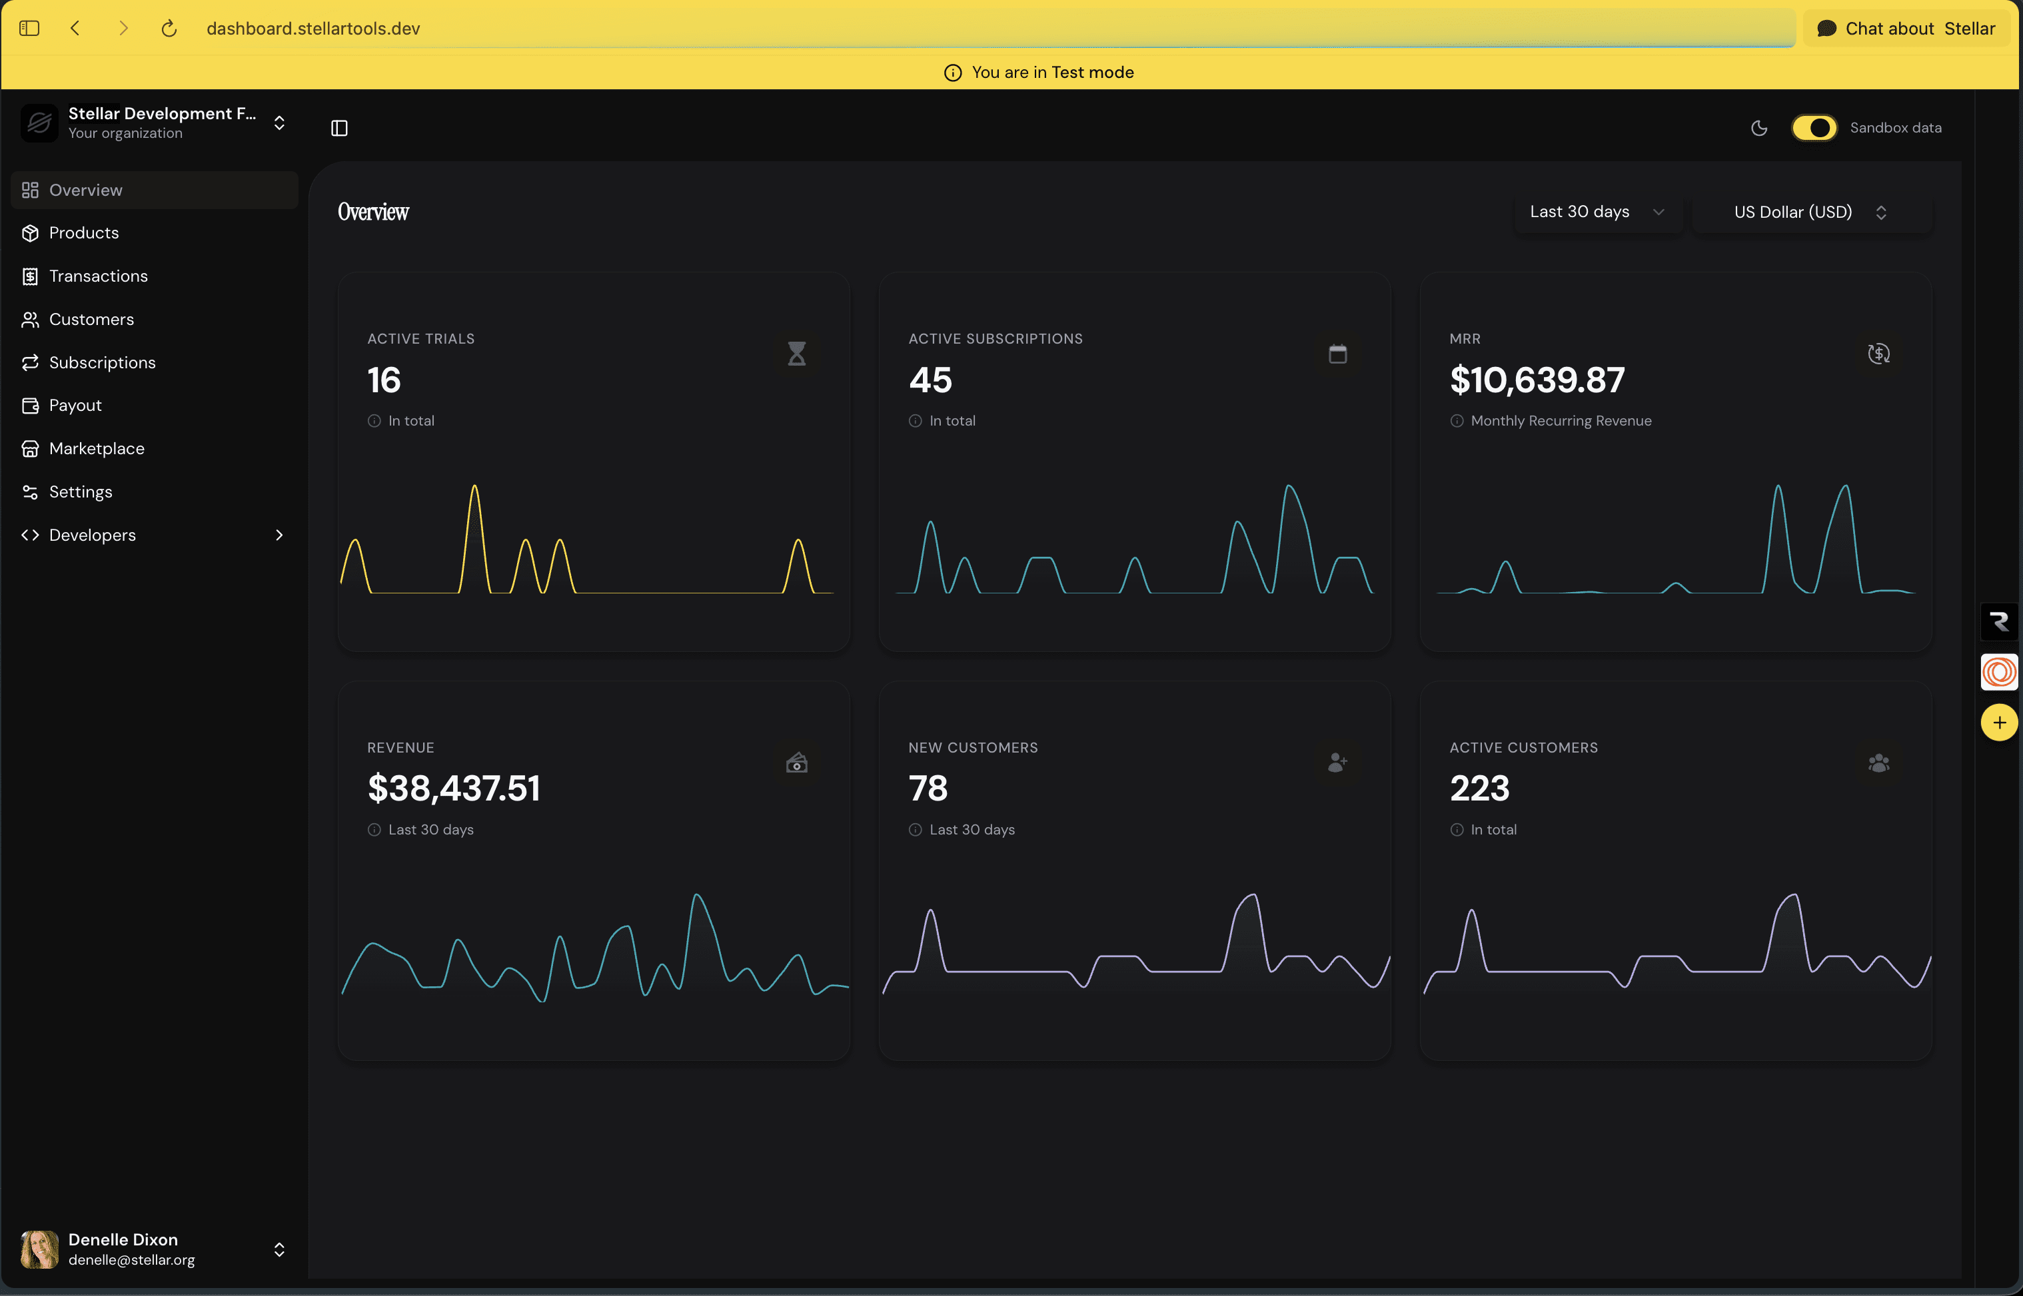Click the 45 active subscriptions value
The image size is (2023, 1296).
click(930, 380)
